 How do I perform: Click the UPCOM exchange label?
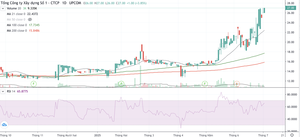(75, 3)
